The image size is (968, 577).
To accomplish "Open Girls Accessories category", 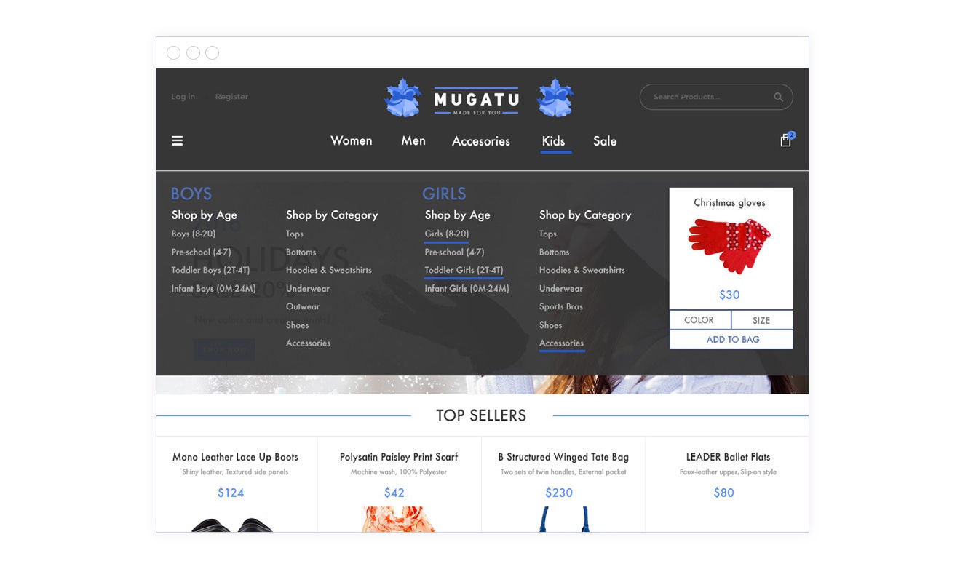I will 561,343.
